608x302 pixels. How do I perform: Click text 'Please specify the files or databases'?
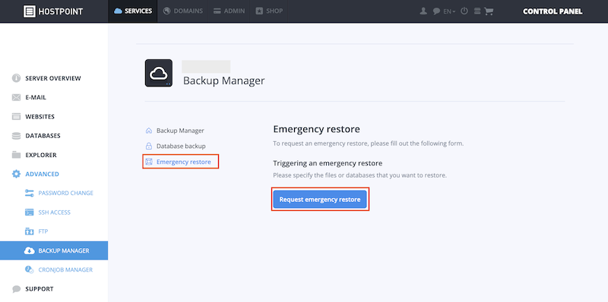(359, 175)
